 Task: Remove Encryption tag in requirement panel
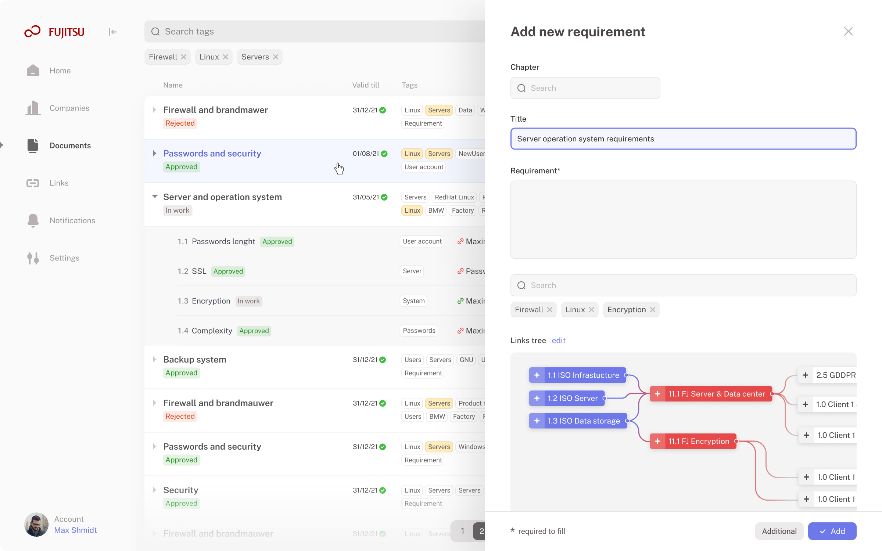(x=653, y=310)
